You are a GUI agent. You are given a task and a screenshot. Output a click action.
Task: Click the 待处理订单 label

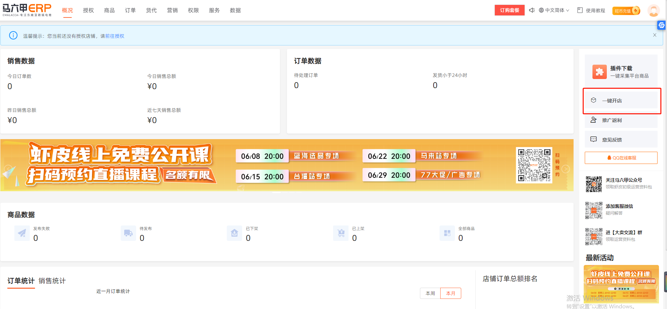pos(306,75)
